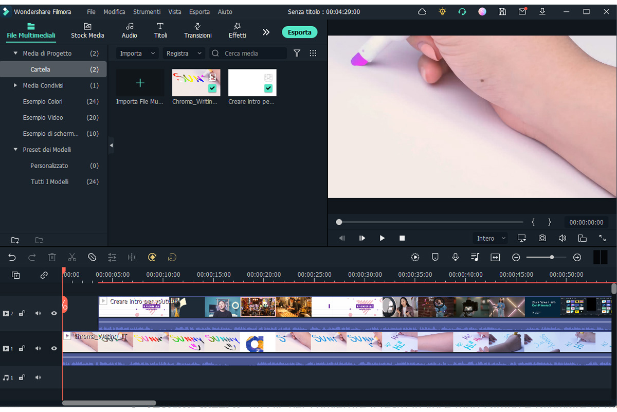The height and width of the screenshot is (412, 617).
Task: Click the preview playback progress slider
Action: pos(430,222)
